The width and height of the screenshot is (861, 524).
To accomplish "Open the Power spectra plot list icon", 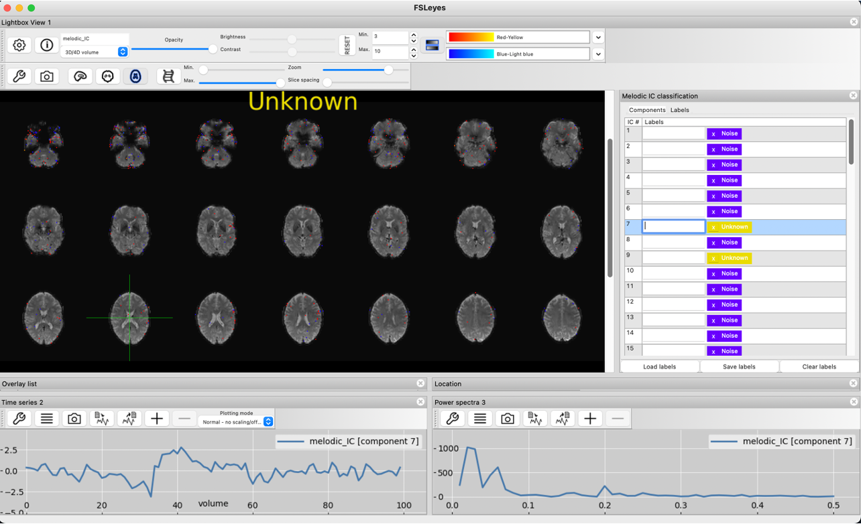I will coord(480,419).
